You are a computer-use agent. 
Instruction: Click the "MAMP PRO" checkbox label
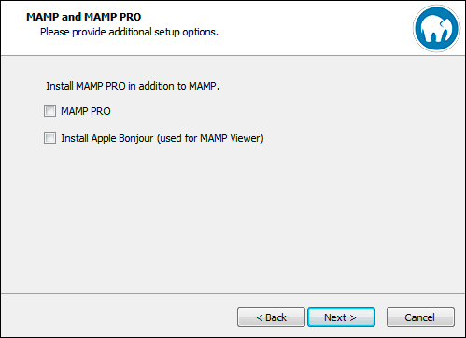pyautogui.click(x=86, y=111)
